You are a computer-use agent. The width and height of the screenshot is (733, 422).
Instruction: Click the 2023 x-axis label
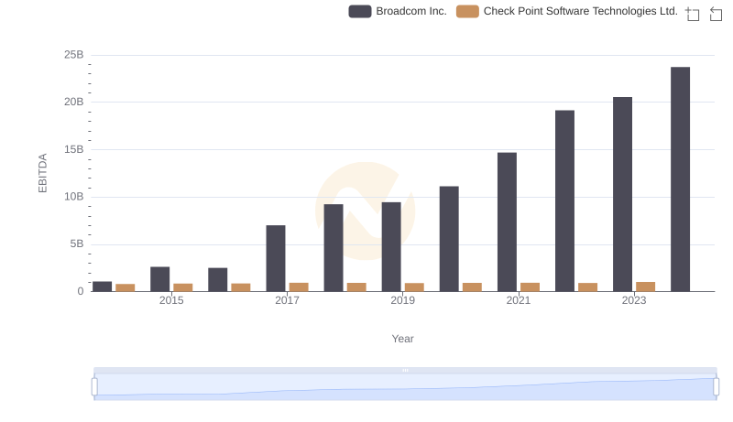tap(634, 300)
